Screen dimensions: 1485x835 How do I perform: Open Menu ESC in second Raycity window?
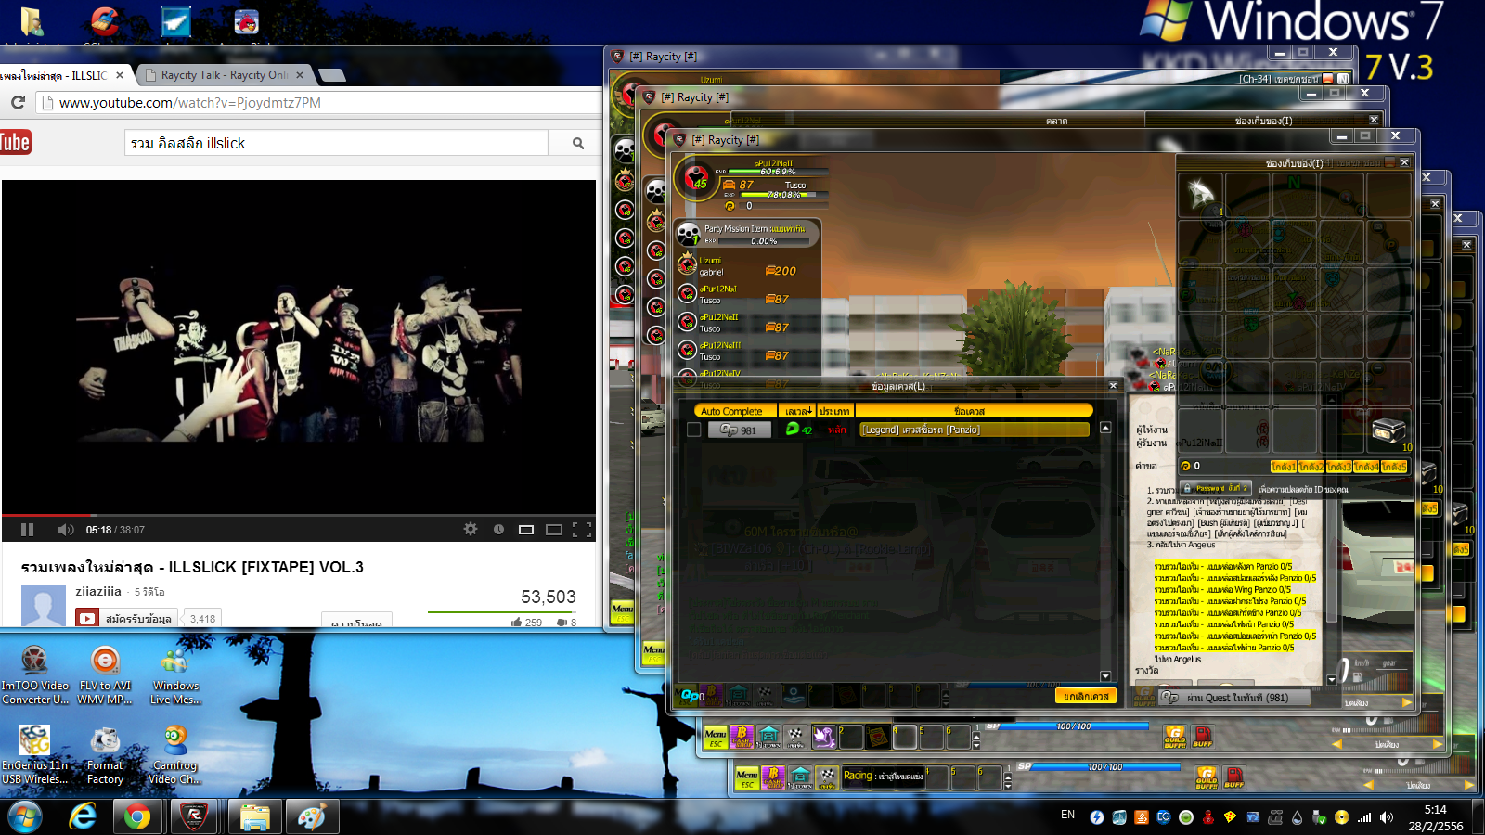click(715, 738)
